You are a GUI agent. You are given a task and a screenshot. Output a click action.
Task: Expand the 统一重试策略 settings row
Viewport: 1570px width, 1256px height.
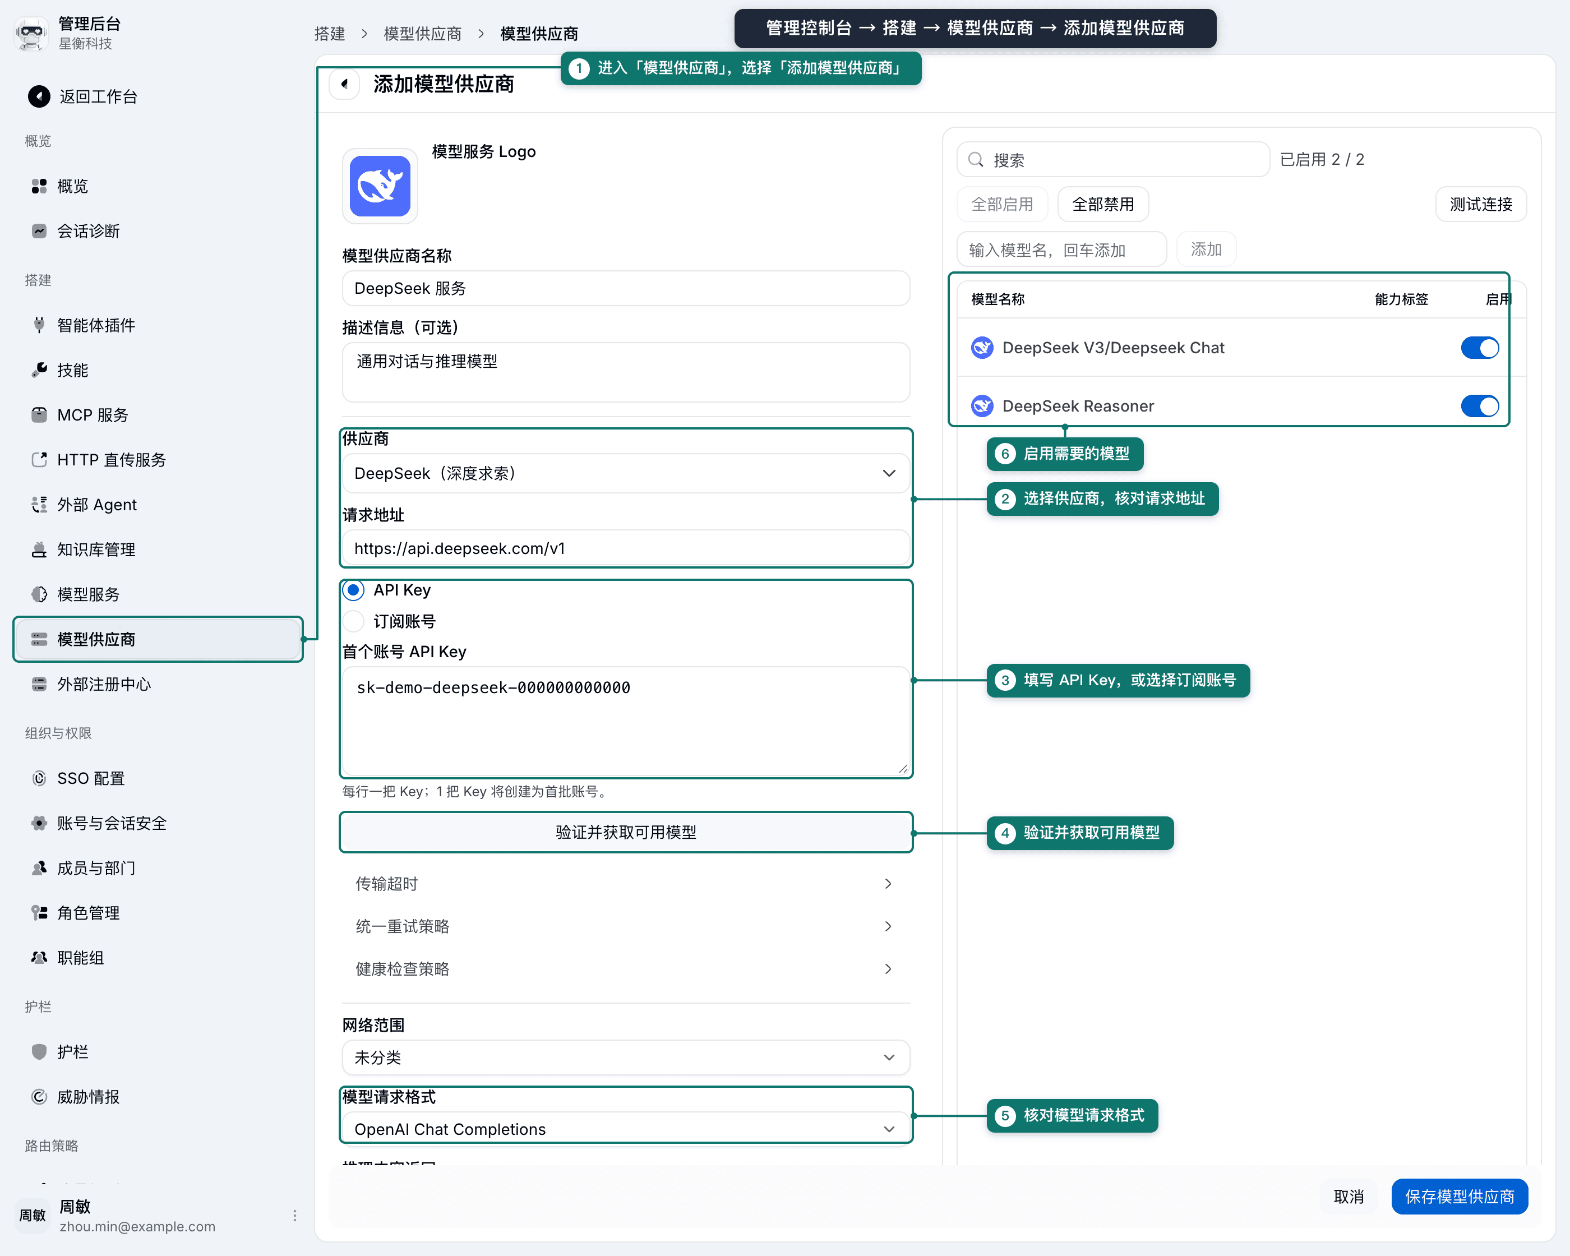pos(626,926)
